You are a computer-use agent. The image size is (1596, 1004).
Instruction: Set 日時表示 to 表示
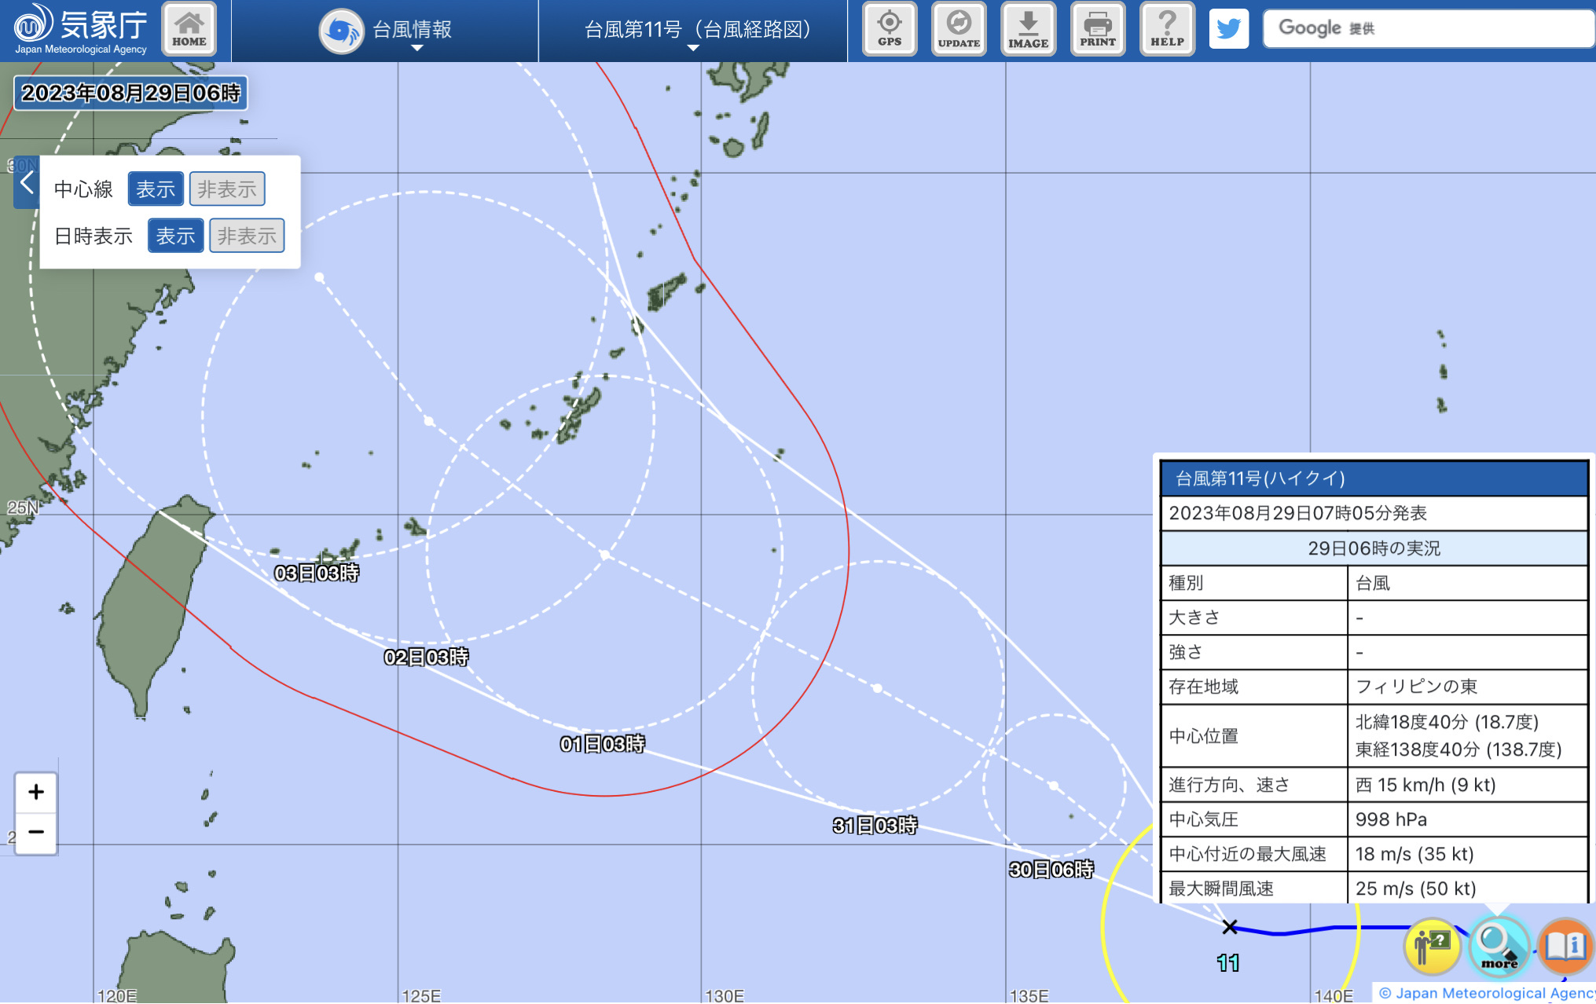175,236
